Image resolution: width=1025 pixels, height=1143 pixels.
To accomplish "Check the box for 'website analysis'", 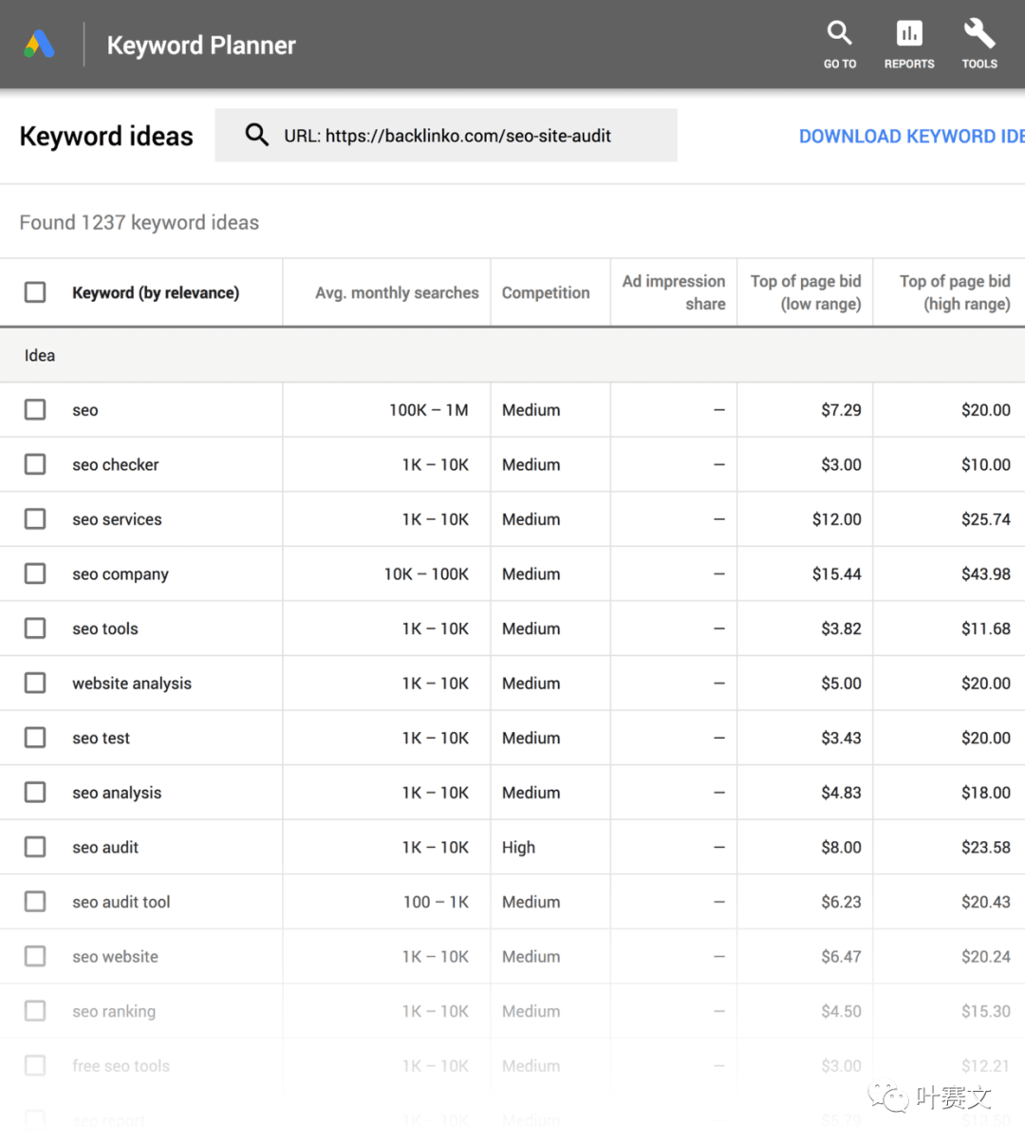I will [35, 683].
